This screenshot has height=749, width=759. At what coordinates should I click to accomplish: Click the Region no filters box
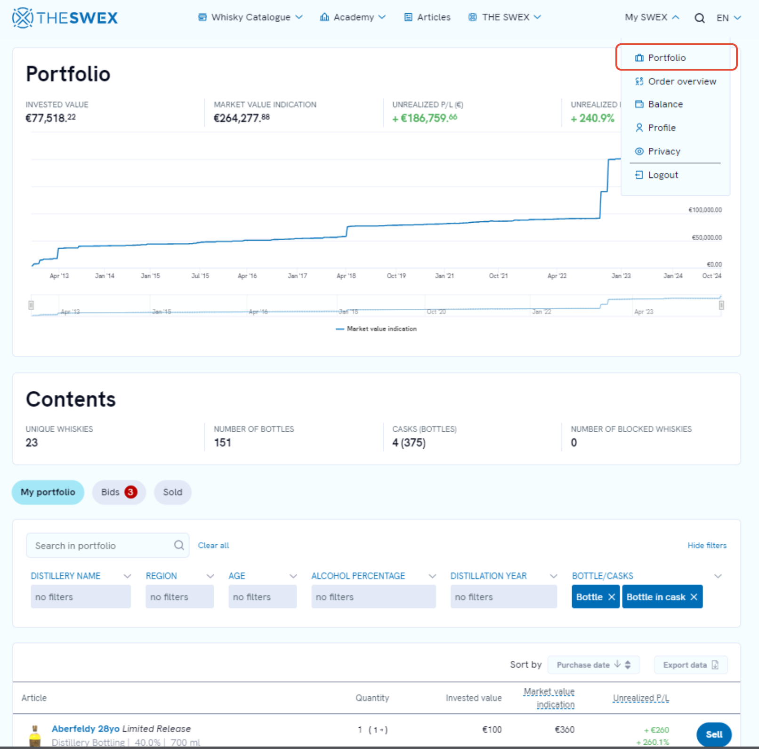tap(179, 597)
